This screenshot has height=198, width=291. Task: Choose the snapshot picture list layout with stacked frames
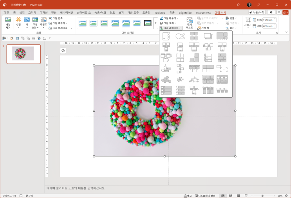pos(208,36)
